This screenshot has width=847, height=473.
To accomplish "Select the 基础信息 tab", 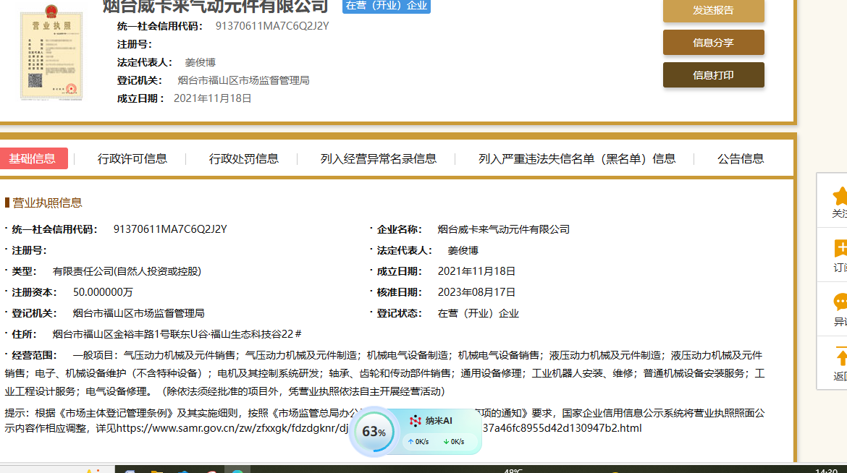I will (x=33, y=158).
